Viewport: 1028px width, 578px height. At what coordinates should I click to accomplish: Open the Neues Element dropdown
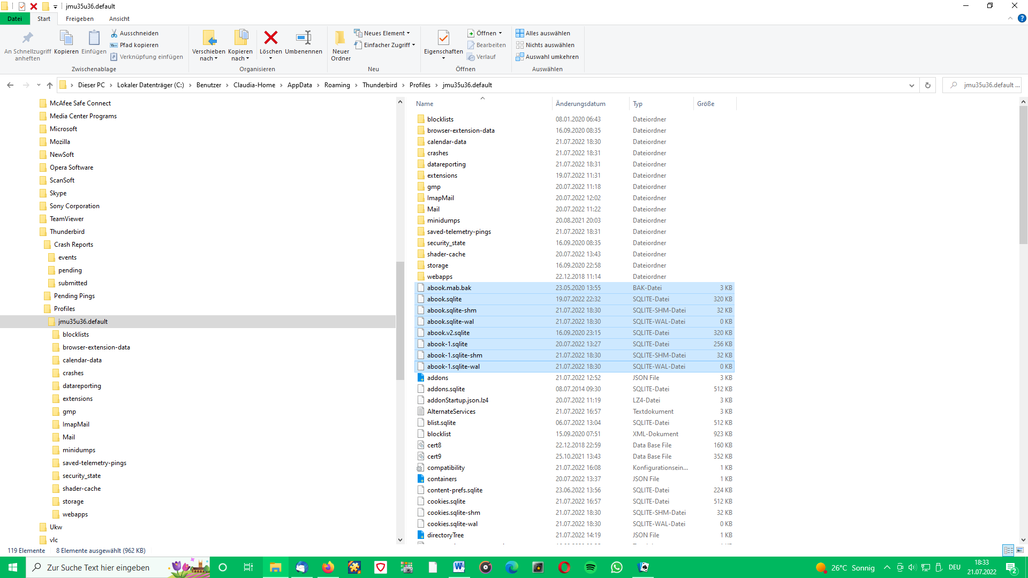point(382,33)
